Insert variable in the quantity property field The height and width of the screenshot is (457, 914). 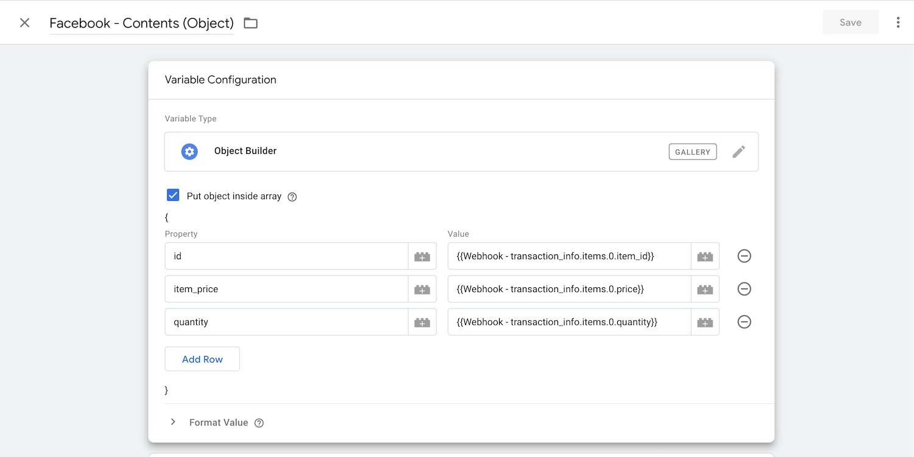422,322
